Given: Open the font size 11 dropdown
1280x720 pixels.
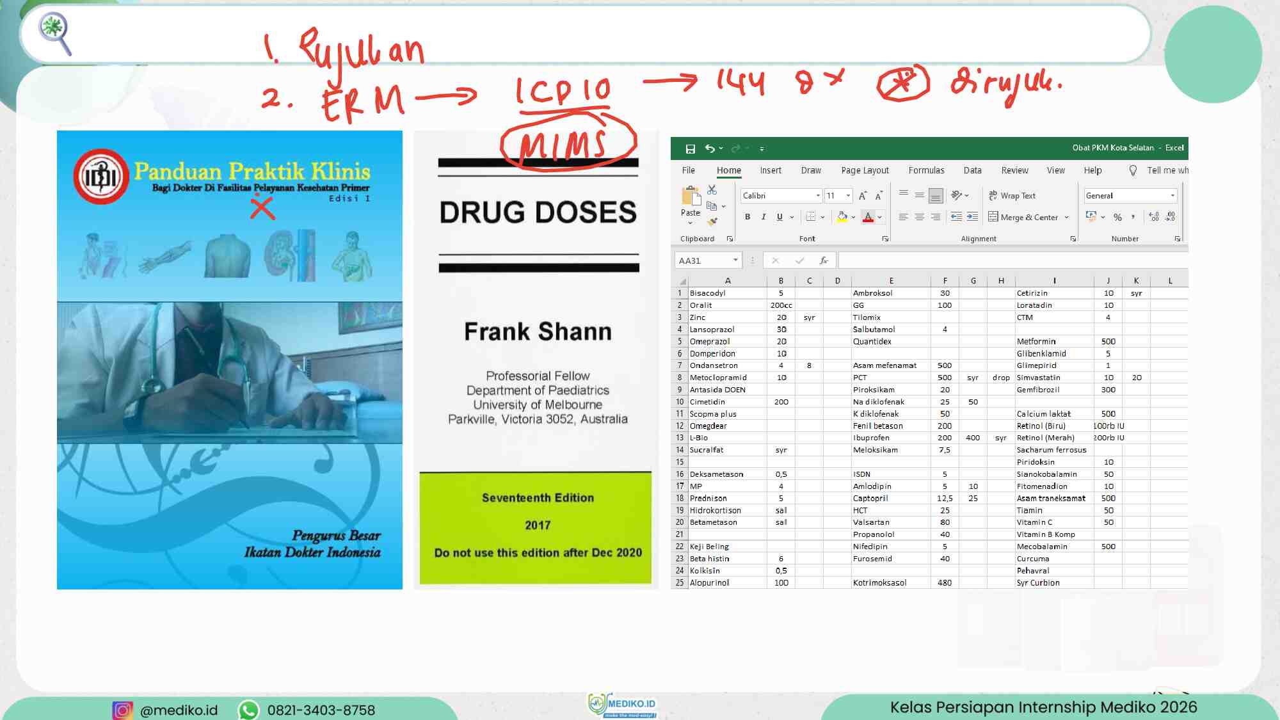Looking at the screenshot, I should [x=848, y=196].
